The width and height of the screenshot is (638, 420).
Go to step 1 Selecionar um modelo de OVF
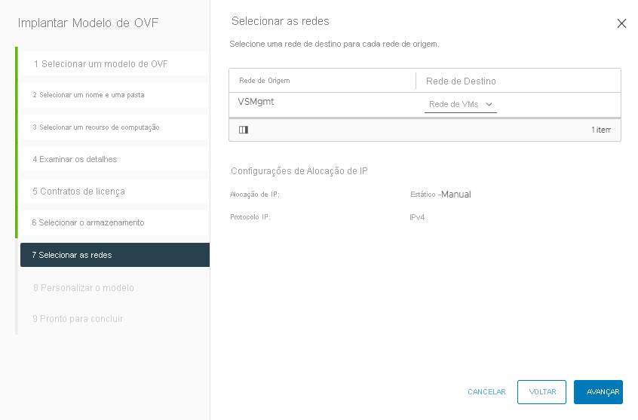(x=115, y=63)
